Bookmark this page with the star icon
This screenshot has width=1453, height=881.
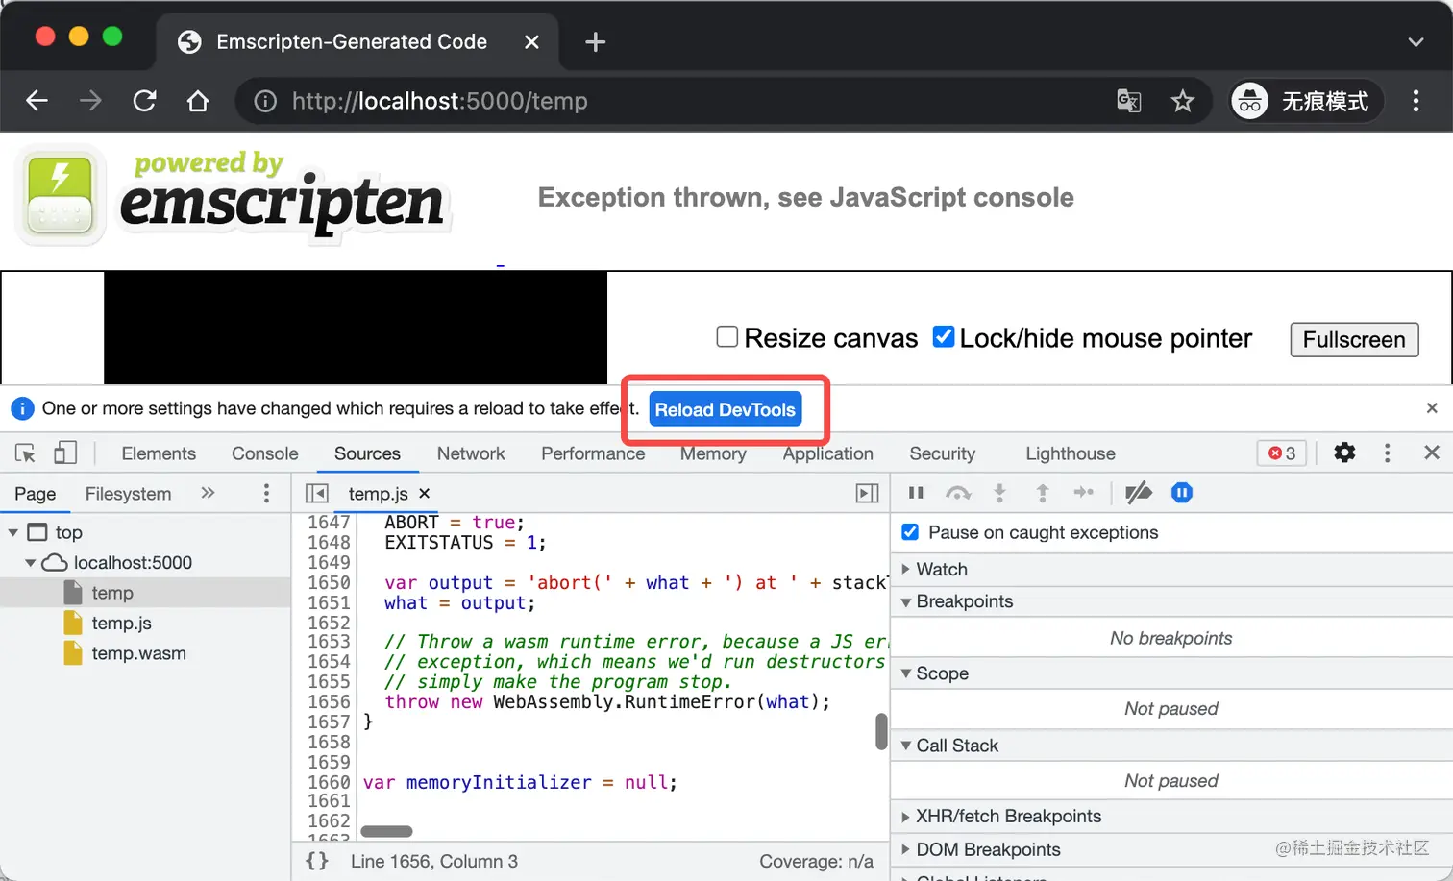[1183, 101]
